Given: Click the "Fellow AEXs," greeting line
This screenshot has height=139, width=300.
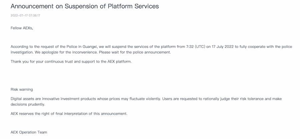Looking at the screenshot, I should (x=22, y=28).
